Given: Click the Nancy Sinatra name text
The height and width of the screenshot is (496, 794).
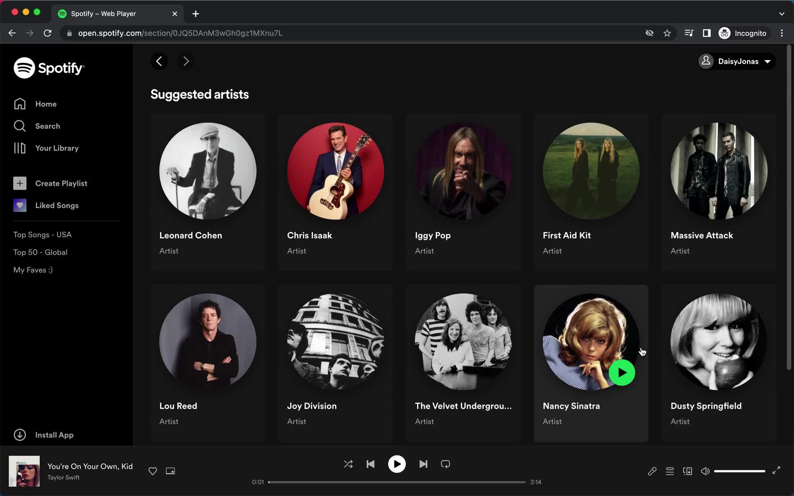Looking at the screenshot, I should click(571, 406).
